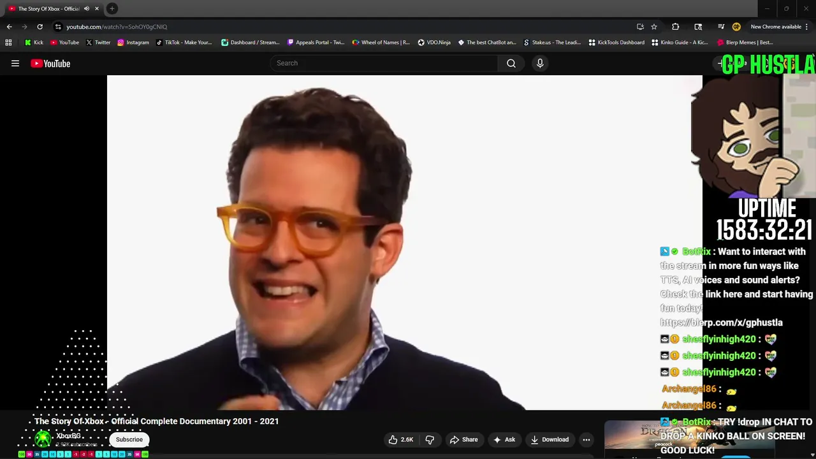Go back with the browser back arrow
This screenshot has width=816, height=459.
pos(9,27)
